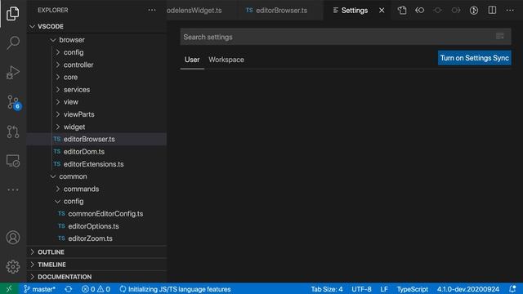Viewport: 523px width, 294px height.
Task: Close the Settings tab
Action: 382,11
